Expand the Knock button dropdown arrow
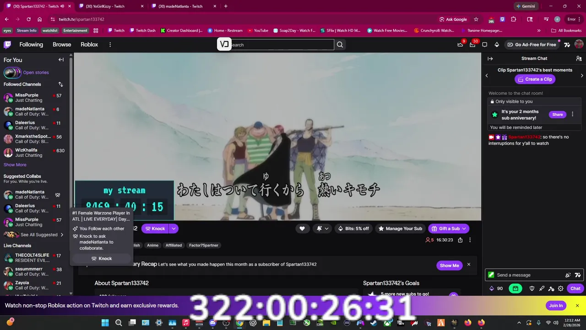 174,228
